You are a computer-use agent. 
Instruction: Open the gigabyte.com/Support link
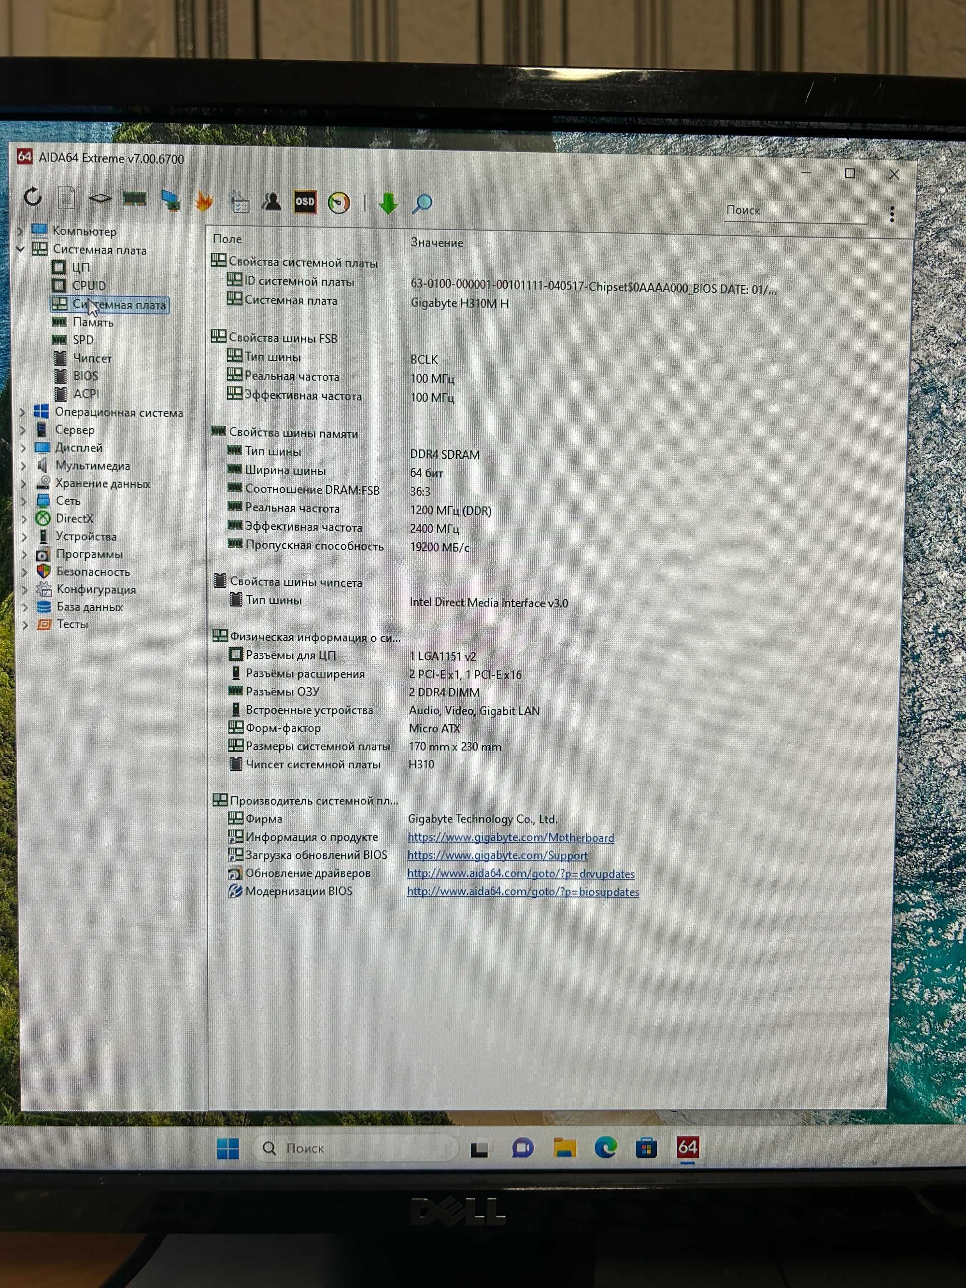[497, 855]
